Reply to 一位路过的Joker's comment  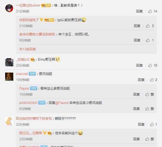coord(139,11)
